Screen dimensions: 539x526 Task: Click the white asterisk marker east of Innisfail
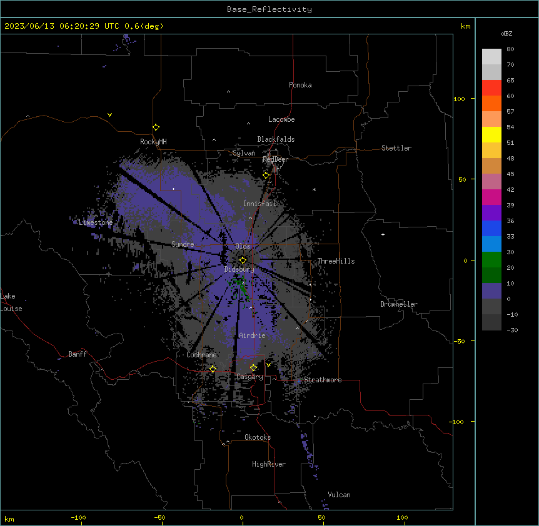click(314, 189)
